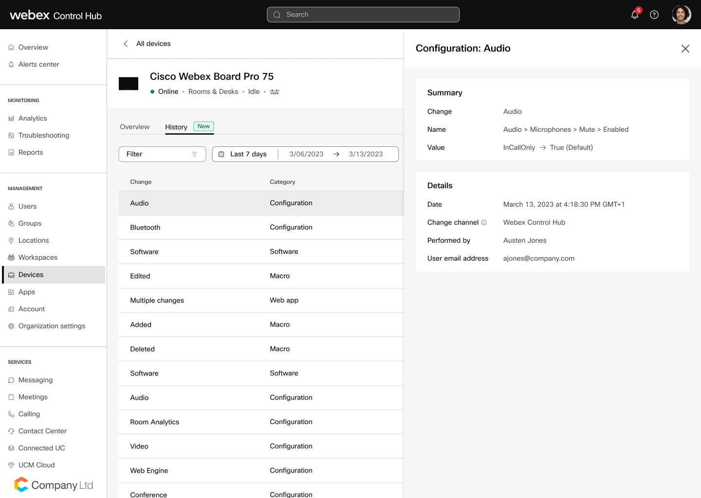This screenshot has width=701, height=498.
Task: Click the Change column header
Action: [141, 182]
